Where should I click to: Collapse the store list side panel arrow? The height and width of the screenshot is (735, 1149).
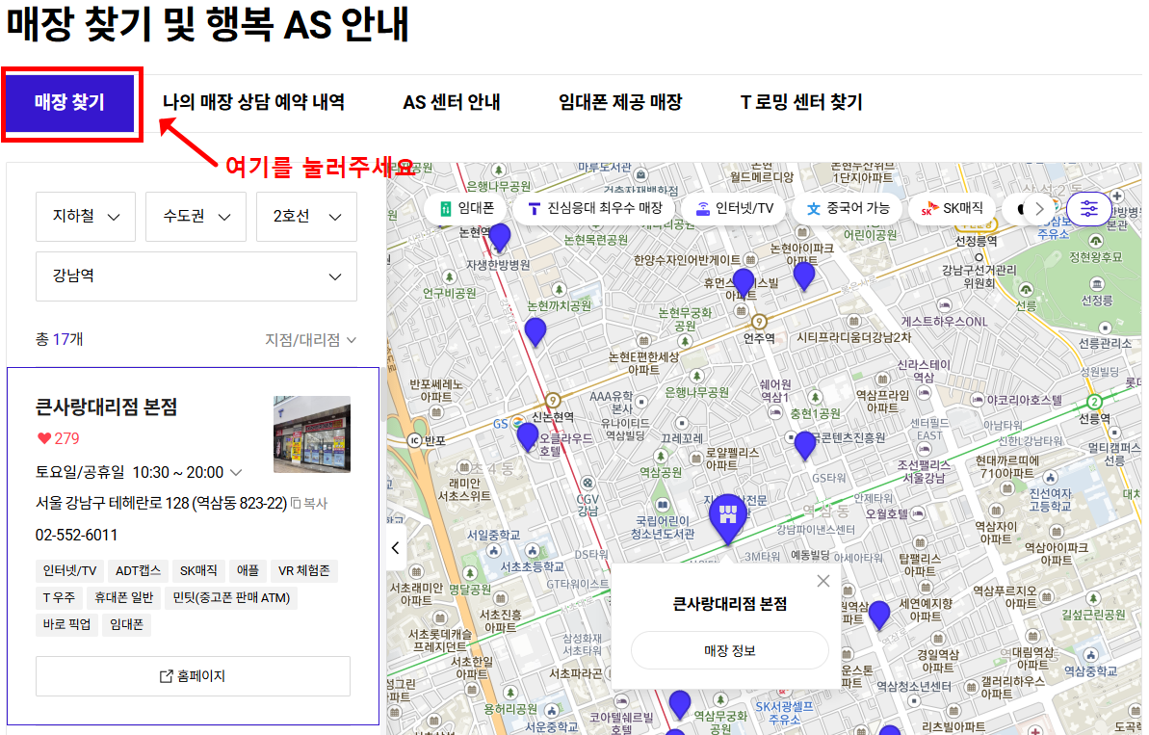click(396, 548)
